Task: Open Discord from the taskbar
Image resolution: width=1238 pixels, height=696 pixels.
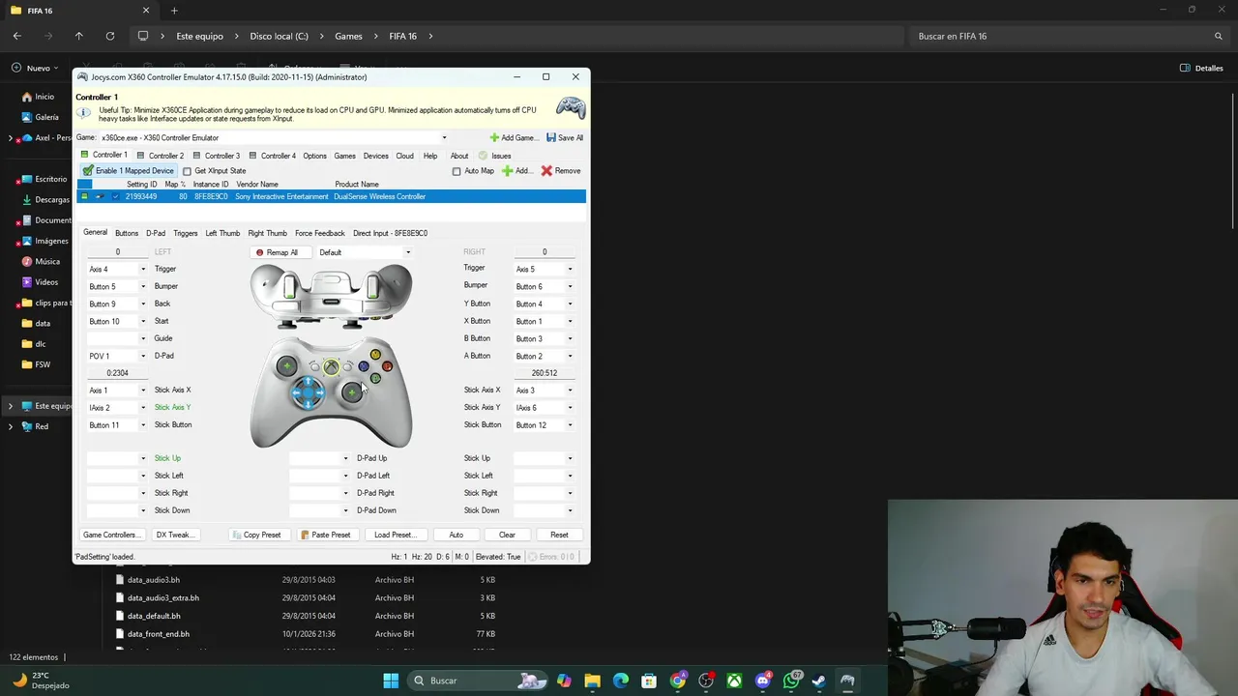Action: pos(763,681)
